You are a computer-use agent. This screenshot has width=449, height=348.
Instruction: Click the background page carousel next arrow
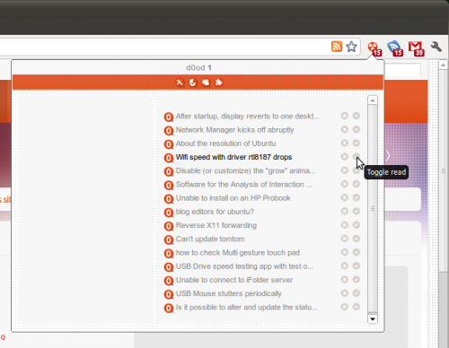point(388,156)
